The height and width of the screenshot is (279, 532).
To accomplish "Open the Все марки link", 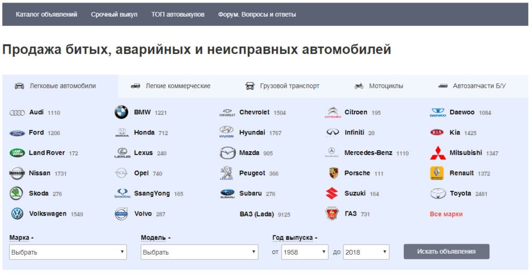I will coord(446,214).
